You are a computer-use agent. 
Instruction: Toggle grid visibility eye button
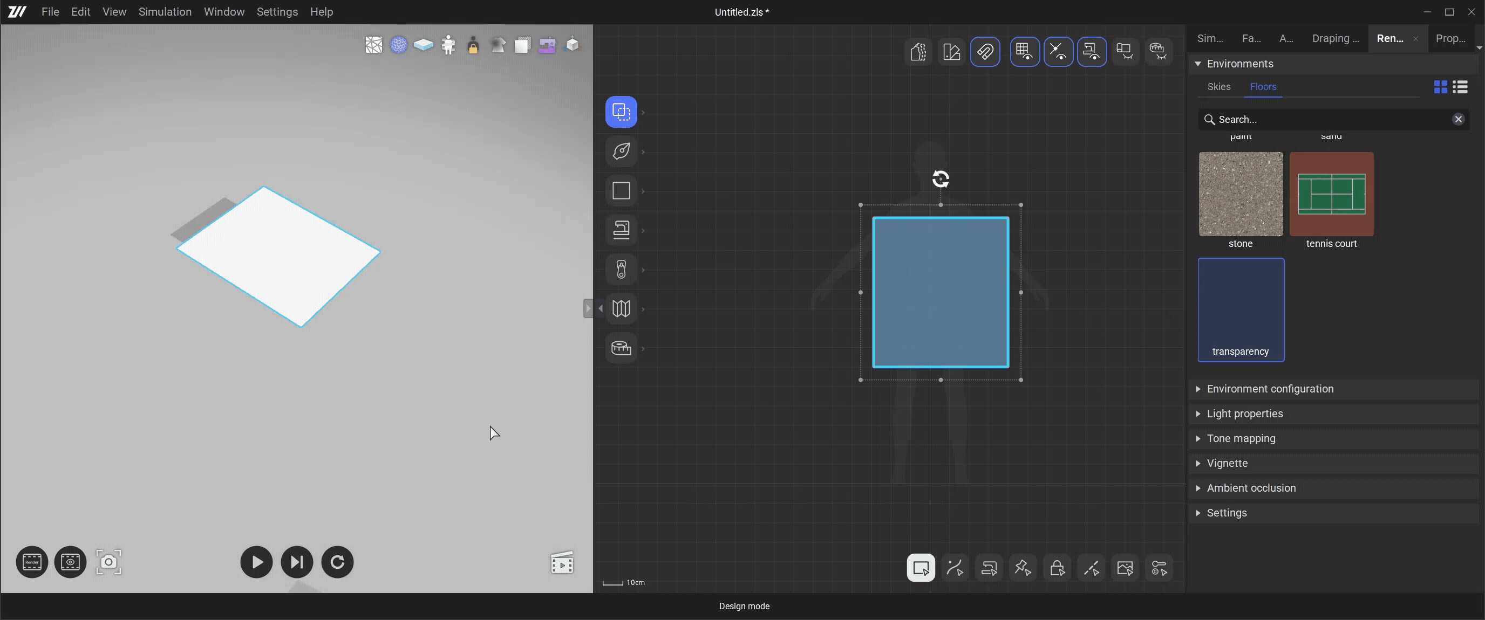pyautogui.click(x=1024, y=52)
